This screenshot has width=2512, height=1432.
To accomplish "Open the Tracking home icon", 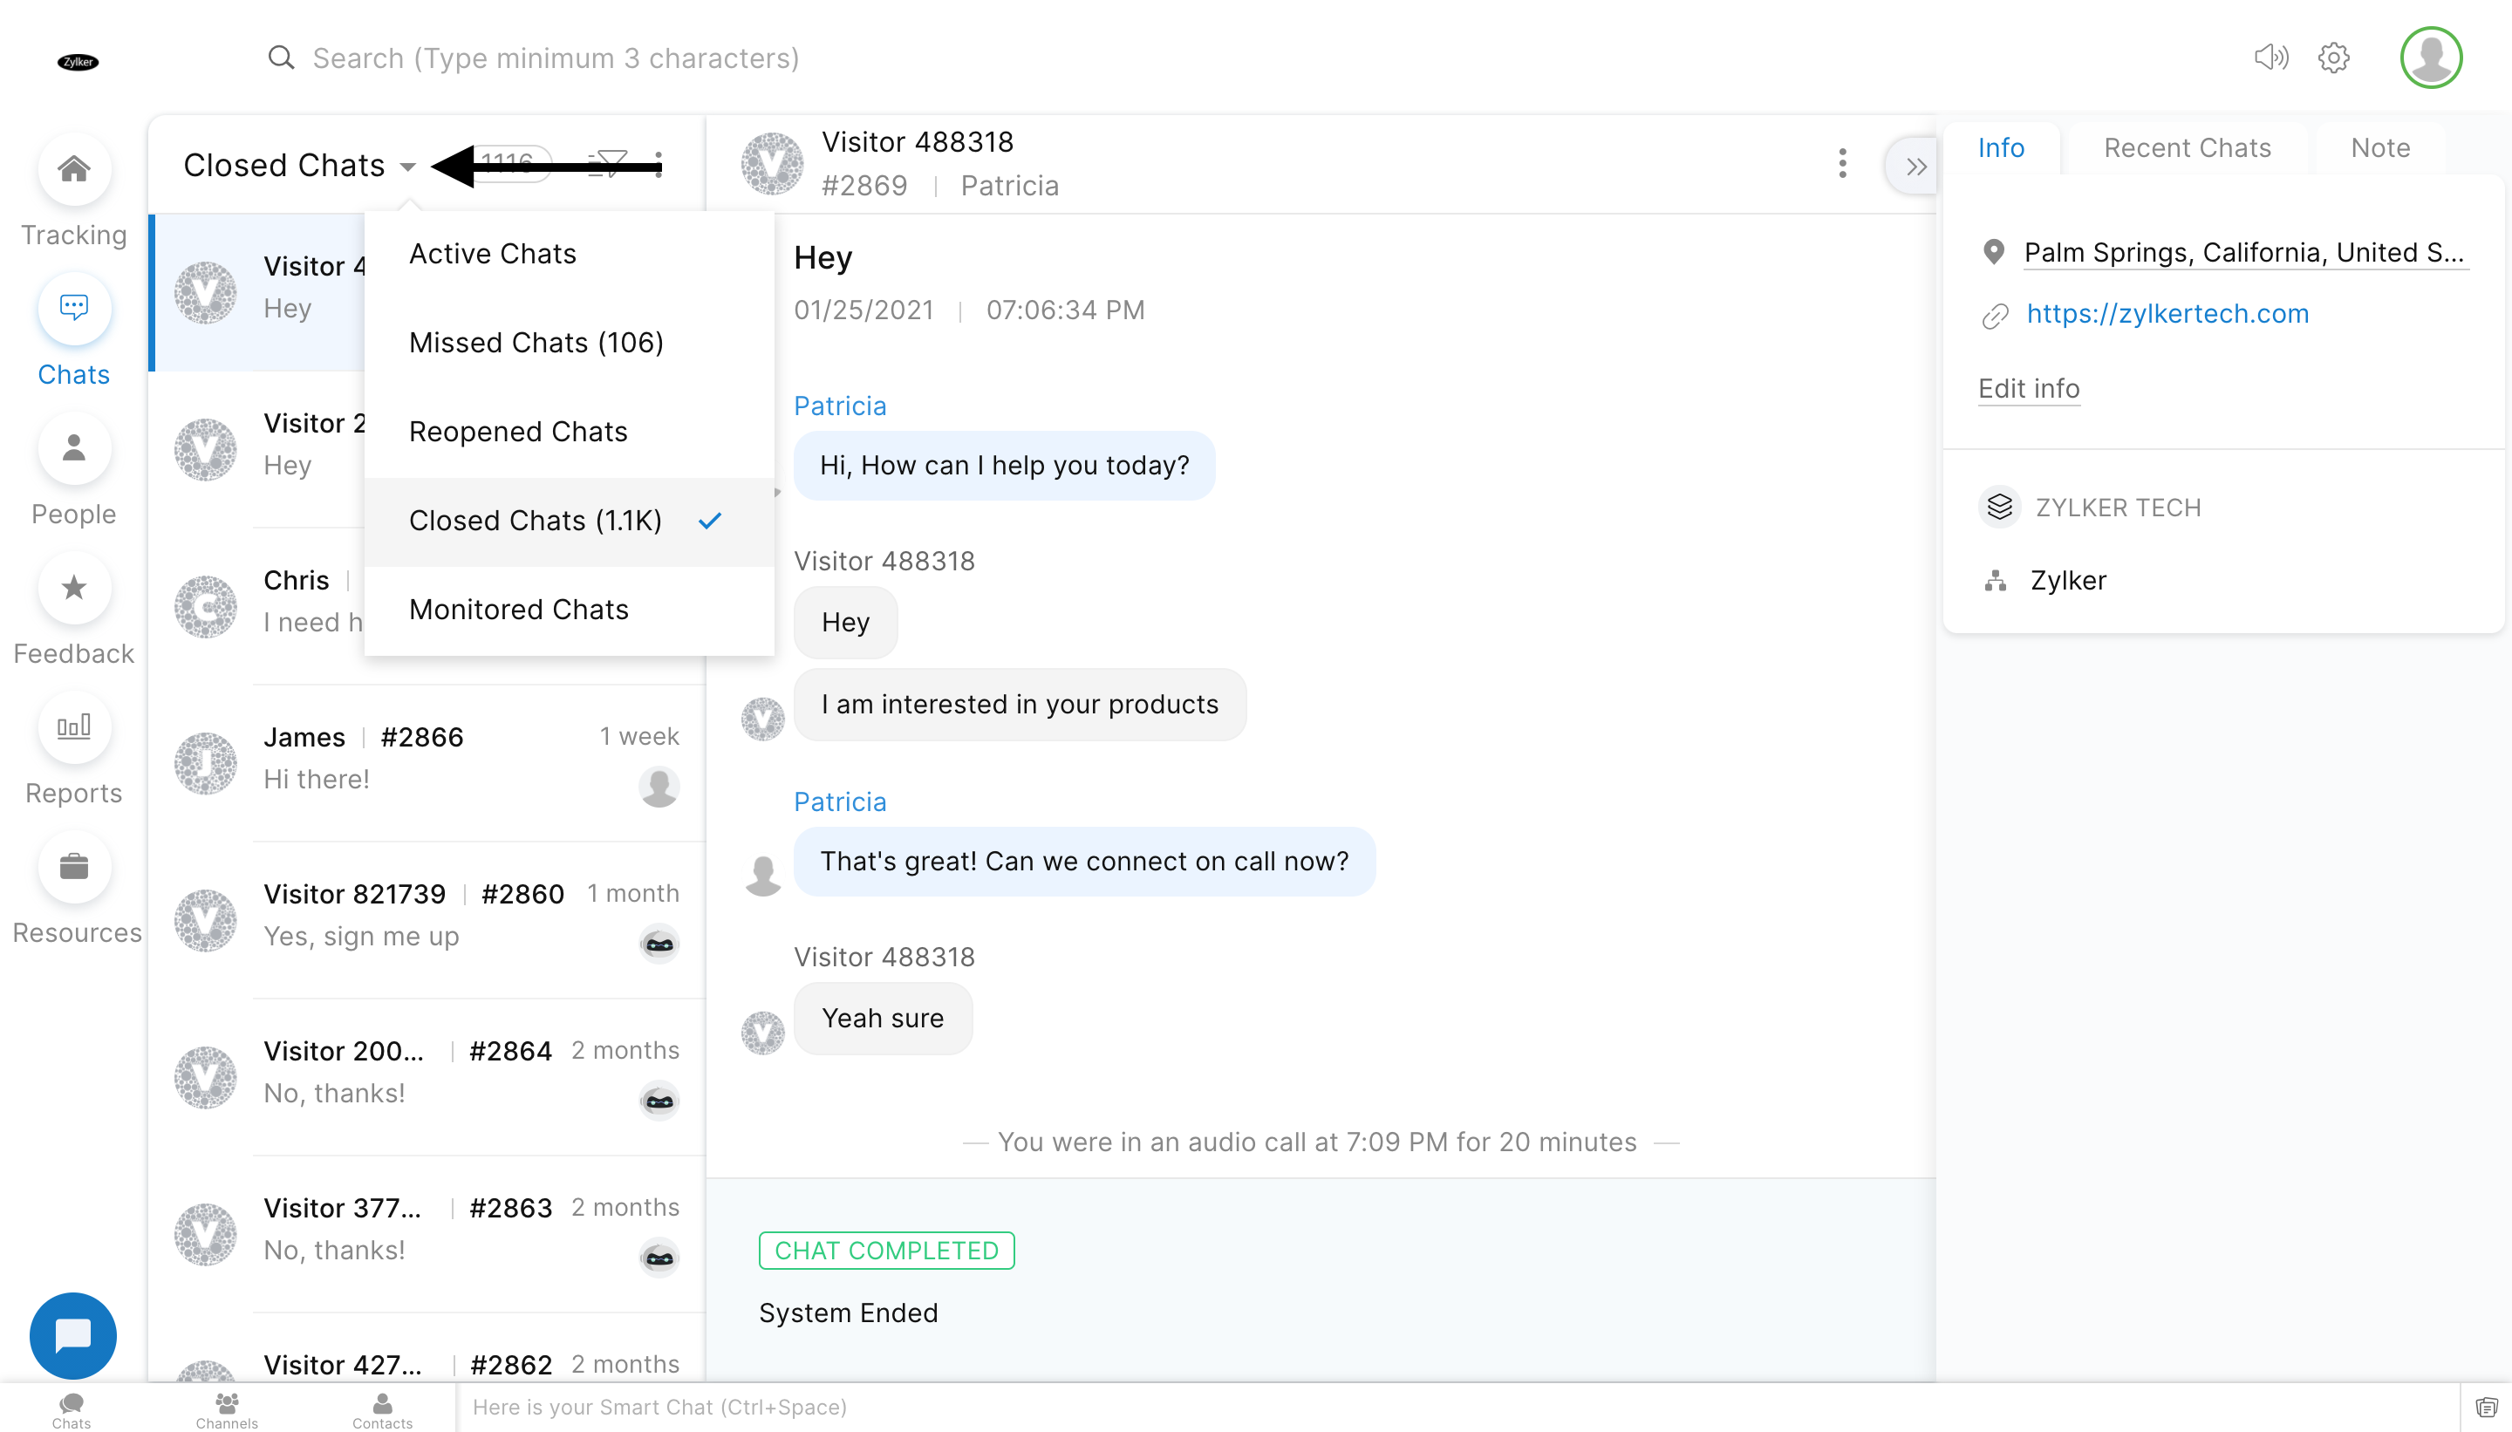I will [74, 170].
